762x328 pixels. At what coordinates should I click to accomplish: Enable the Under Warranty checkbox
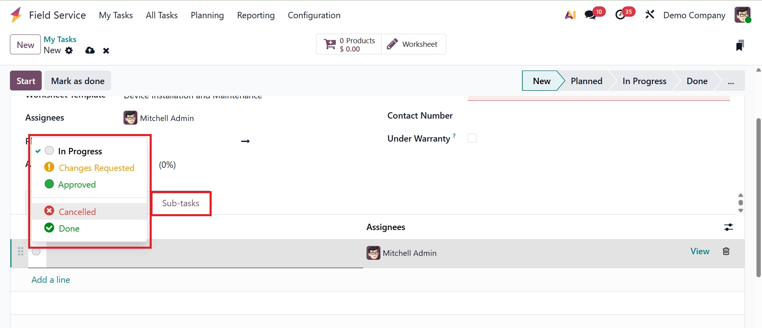pyautogui.click(x=472, y=138)
